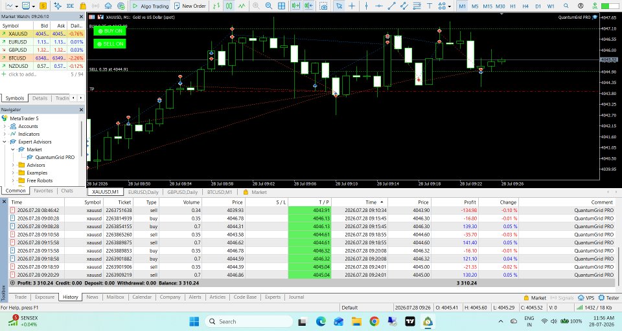The image size is (622, 331).
Task: Expand the Free Robots folder
Action: pos(13,180)
